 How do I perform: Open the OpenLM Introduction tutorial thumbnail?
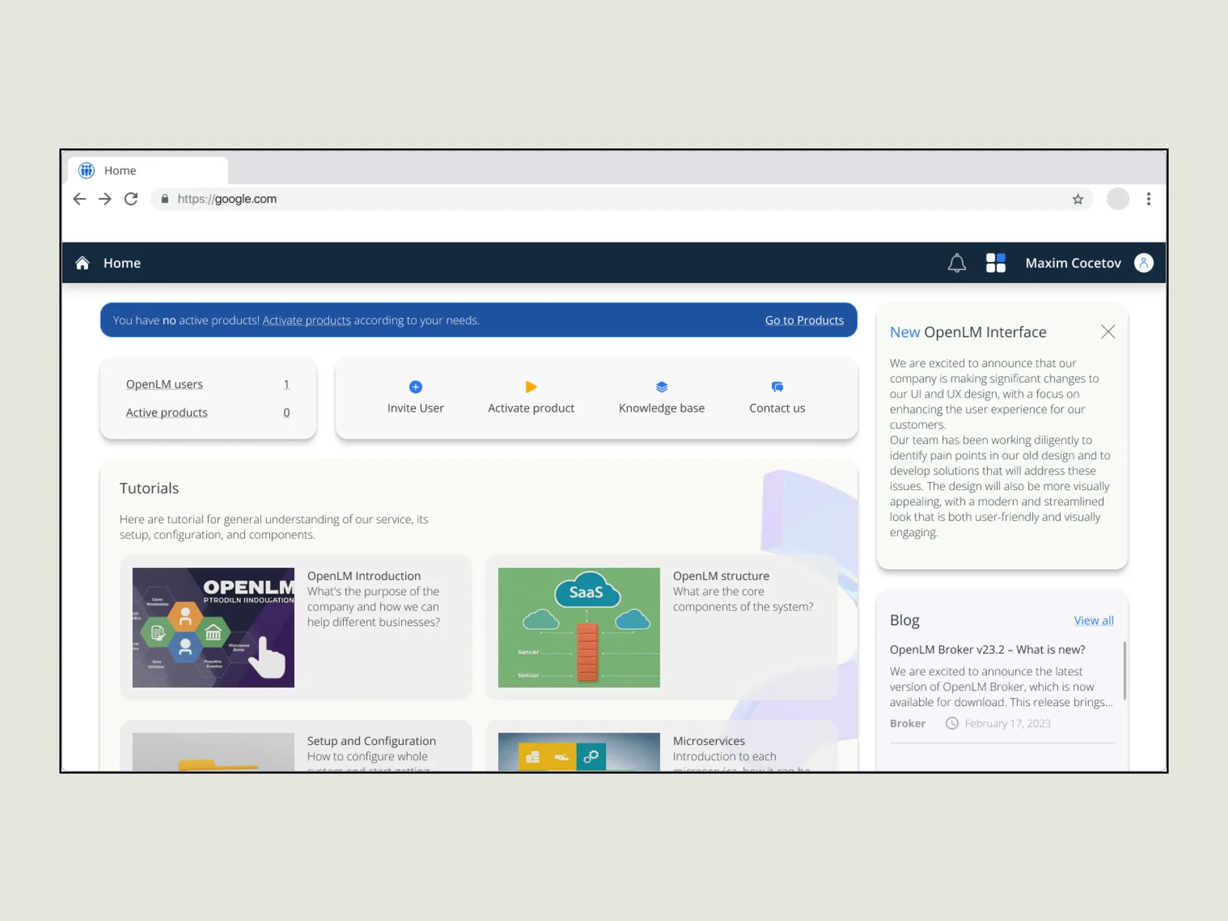[x=214, y=628]
